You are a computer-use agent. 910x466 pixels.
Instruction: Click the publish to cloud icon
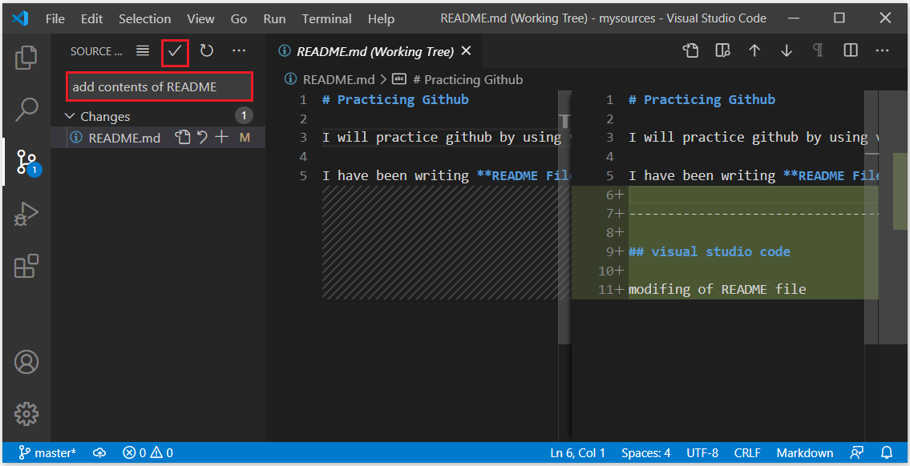99,452
